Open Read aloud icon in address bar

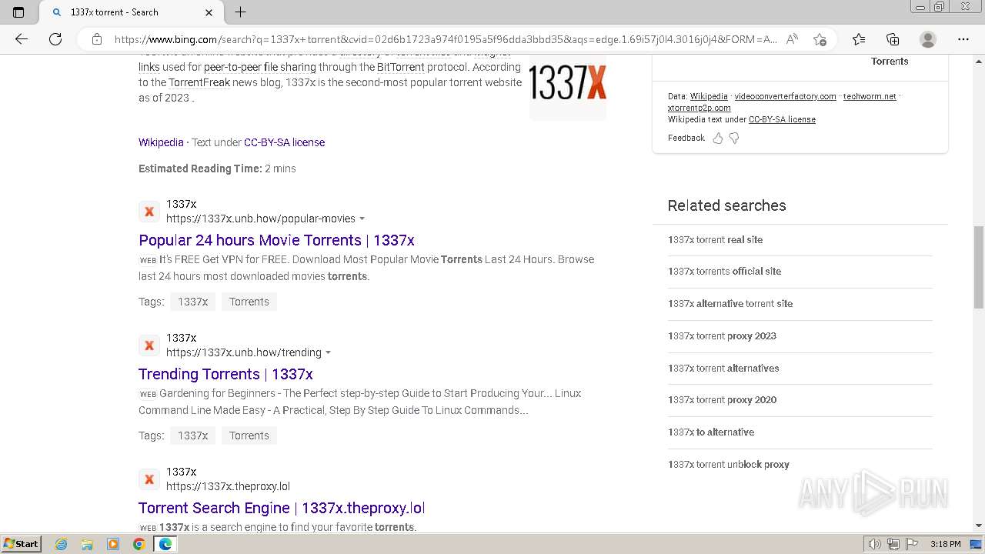792,39
